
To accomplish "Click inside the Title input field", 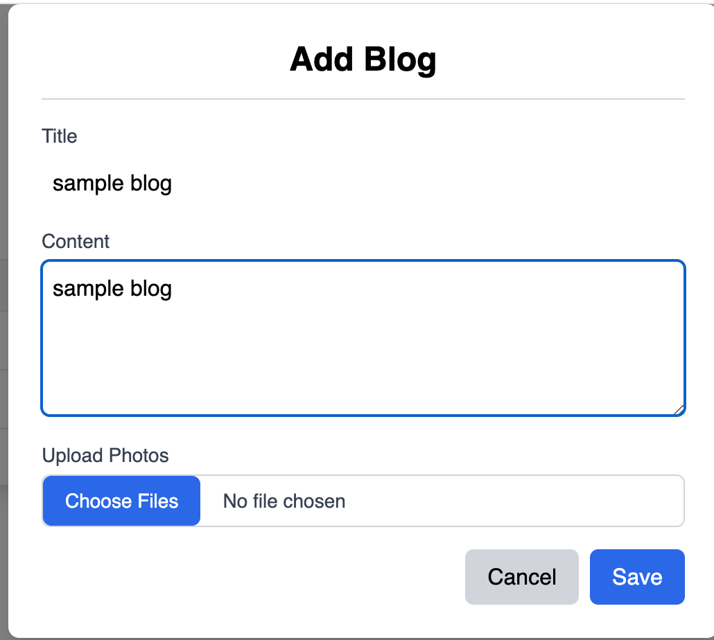I will coord(277,183).
